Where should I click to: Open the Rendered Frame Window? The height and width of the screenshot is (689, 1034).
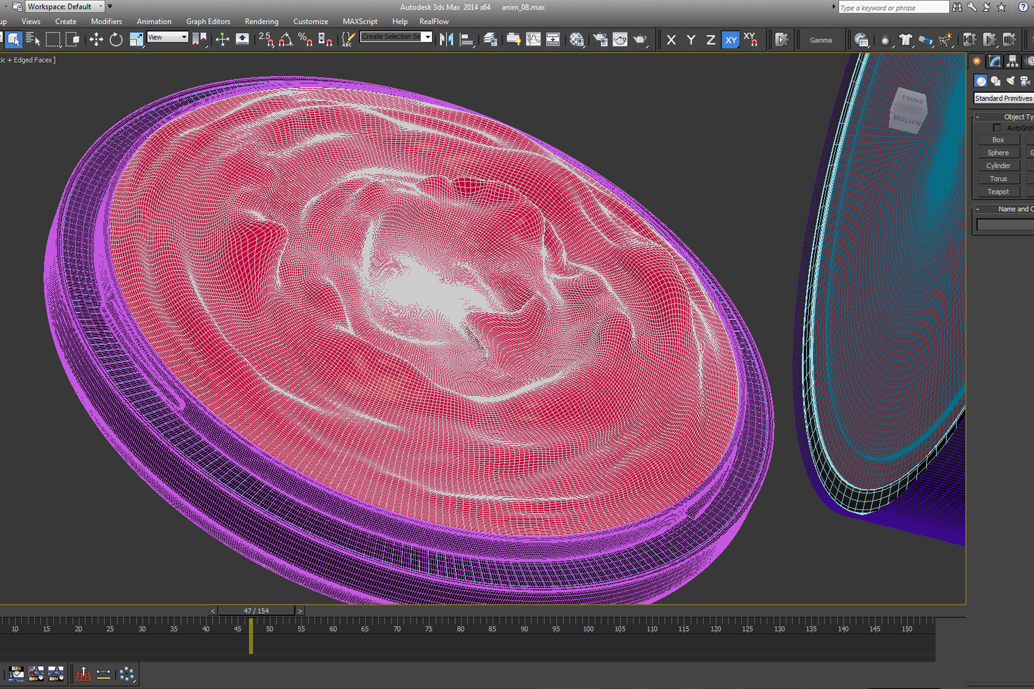[x=620, y=40]
